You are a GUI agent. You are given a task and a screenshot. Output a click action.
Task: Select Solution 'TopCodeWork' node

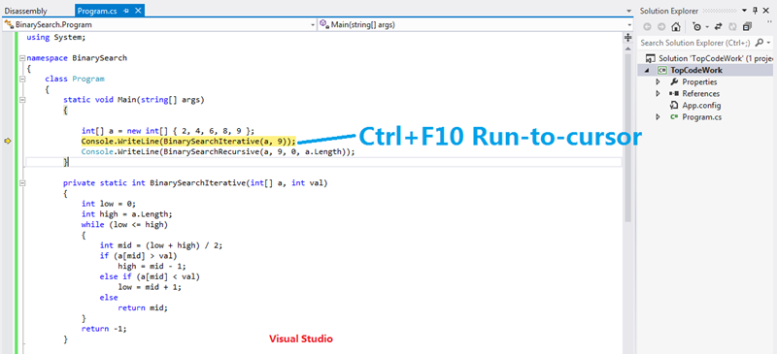(x=717, y=58)
